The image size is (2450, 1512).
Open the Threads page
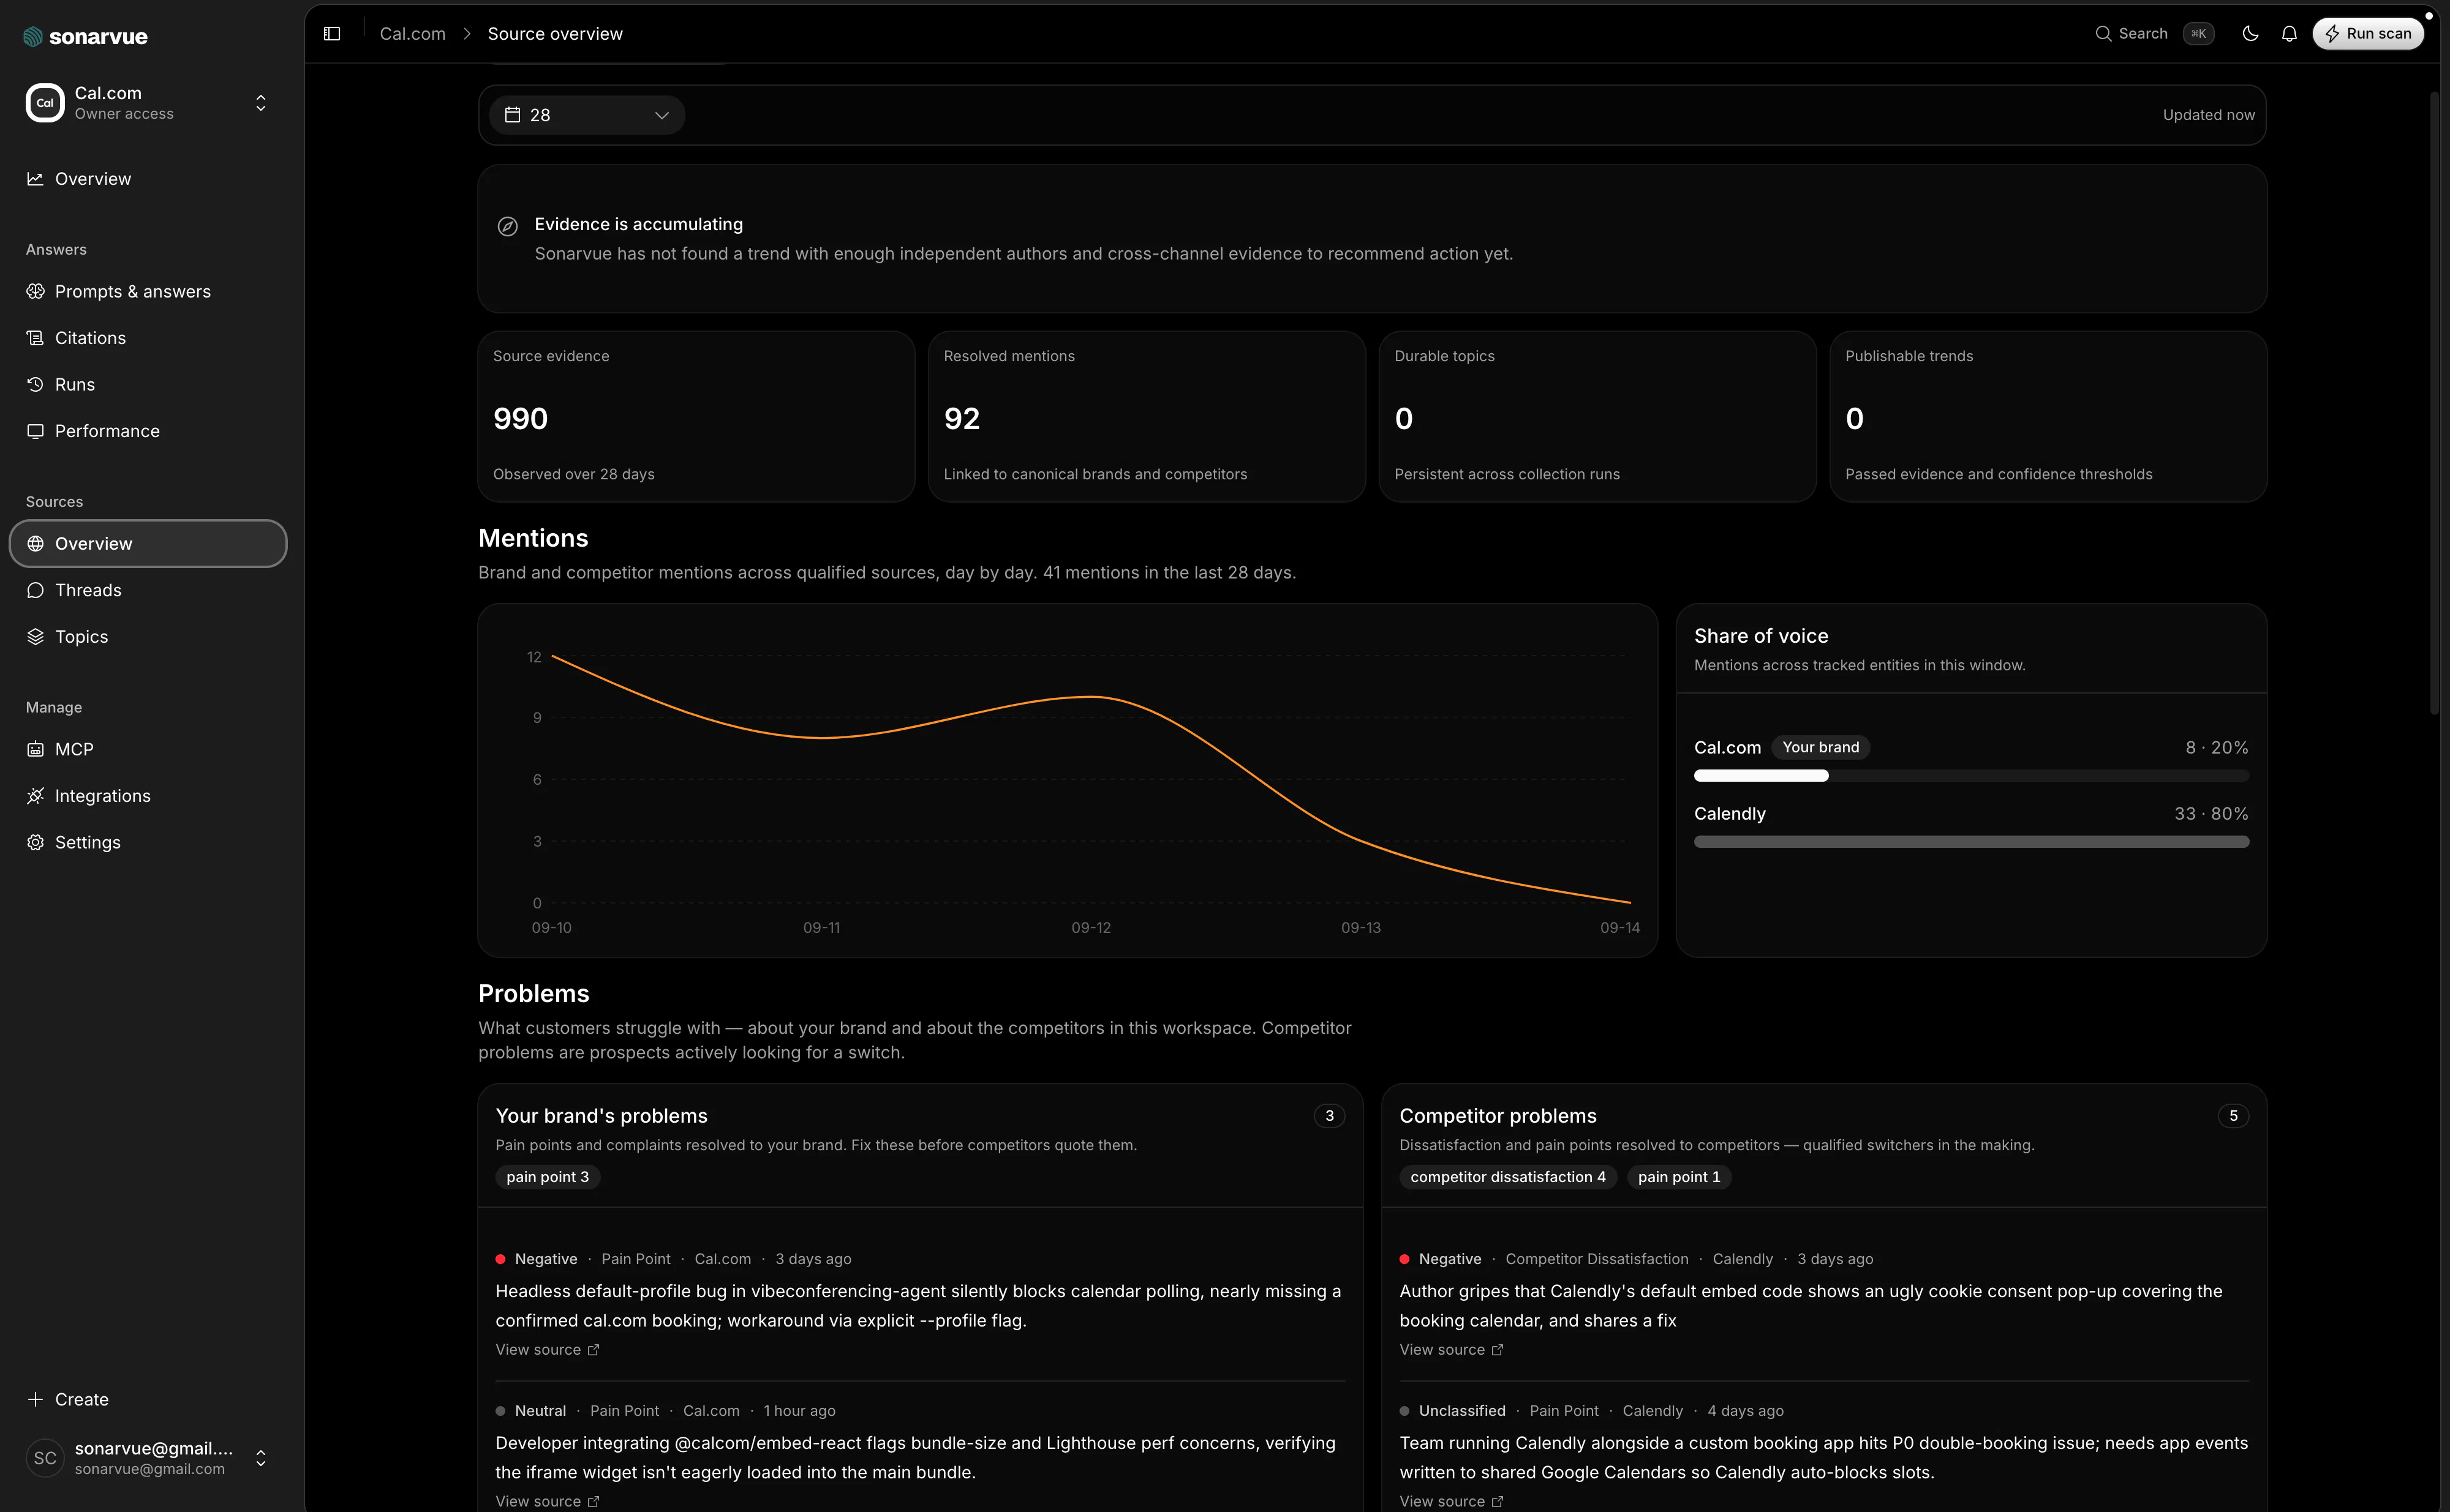click(x=148, y=590)
